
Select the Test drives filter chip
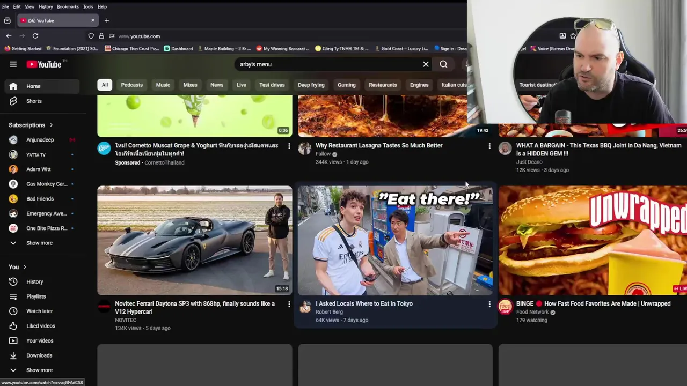pyautogui.click(x=272, y=85)
